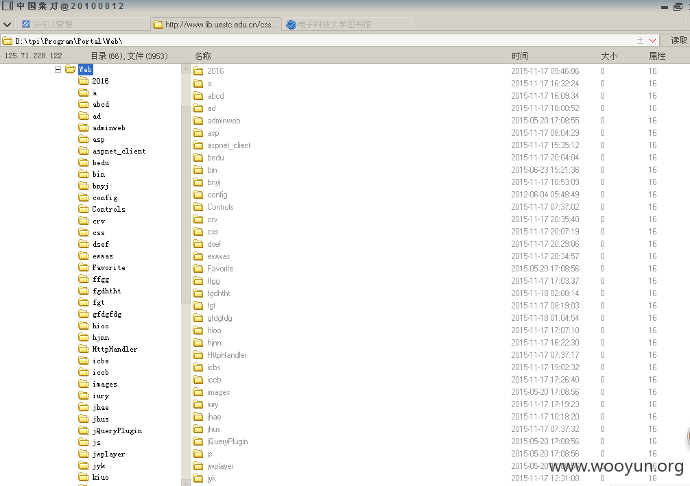Click timestamp 2015-11-18 02:08:14
This screenshot has width=690, height=486.
[545, 293]
